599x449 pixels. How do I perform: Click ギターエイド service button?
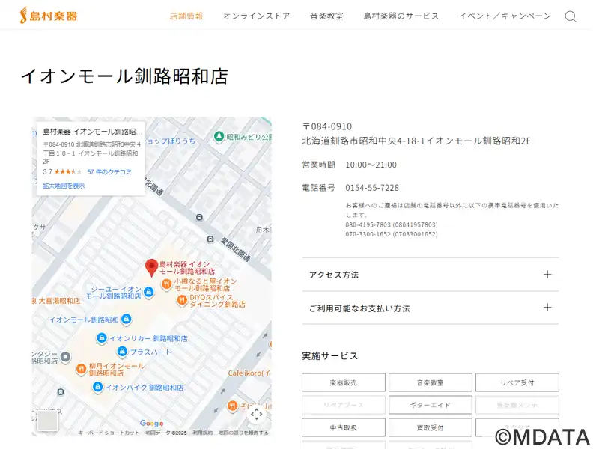coord(430,405)
